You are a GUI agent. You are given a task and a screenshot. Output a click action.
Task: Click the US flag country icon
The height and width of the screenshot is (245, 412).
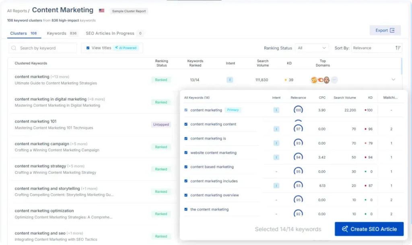(x=101, y=11)
